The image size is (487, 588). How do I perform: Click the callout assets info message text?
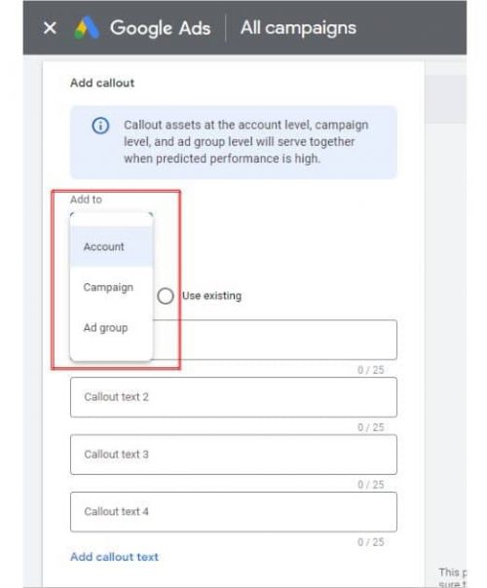click(246, 142)
